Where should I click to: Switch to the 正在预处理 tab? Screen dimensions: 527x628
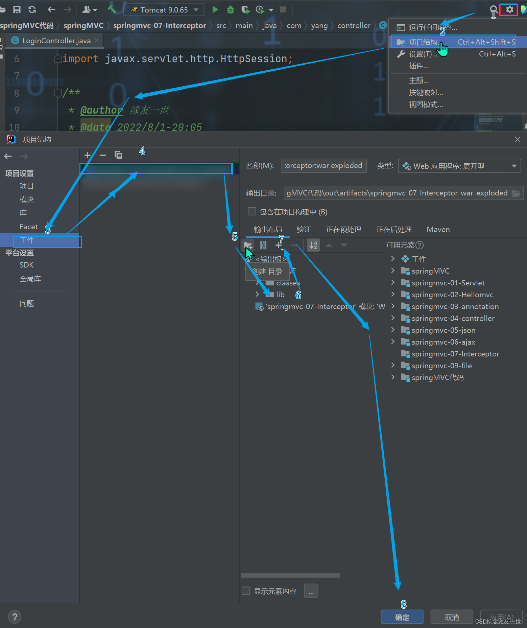(343, 229)
